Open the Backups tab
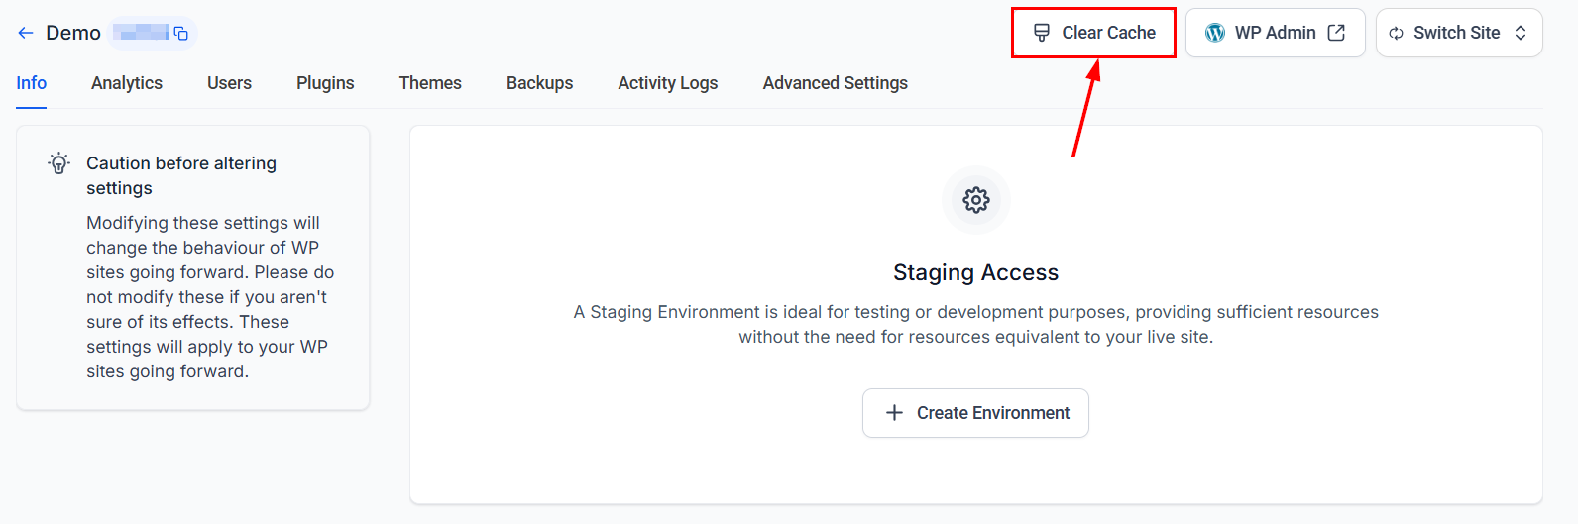The height and width of the screenshot is (524, 1578). point(539,83)
